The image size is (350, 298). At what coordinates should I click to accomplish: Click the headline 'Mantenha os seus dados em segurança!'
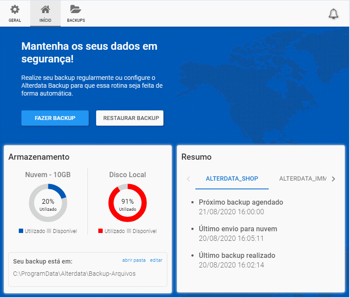point(89,53)
